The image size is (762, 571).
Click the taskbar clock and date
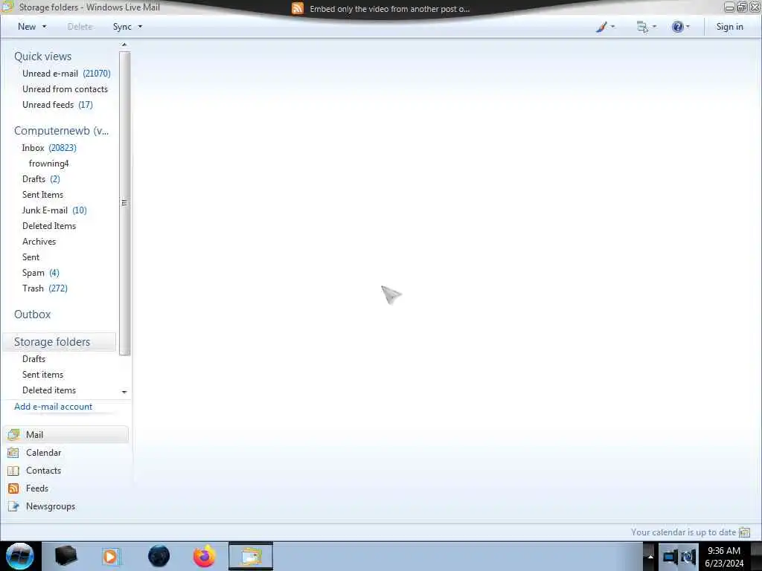point(724,557)
